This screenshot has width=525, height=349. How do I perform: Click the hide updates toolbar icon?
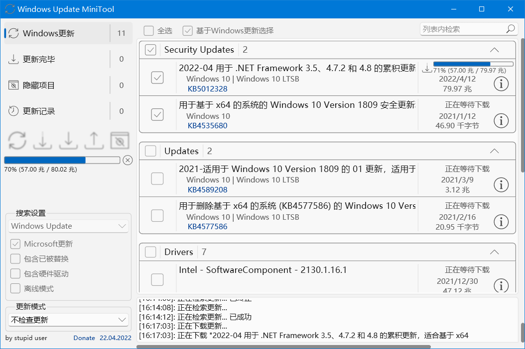tap(120, 140)
